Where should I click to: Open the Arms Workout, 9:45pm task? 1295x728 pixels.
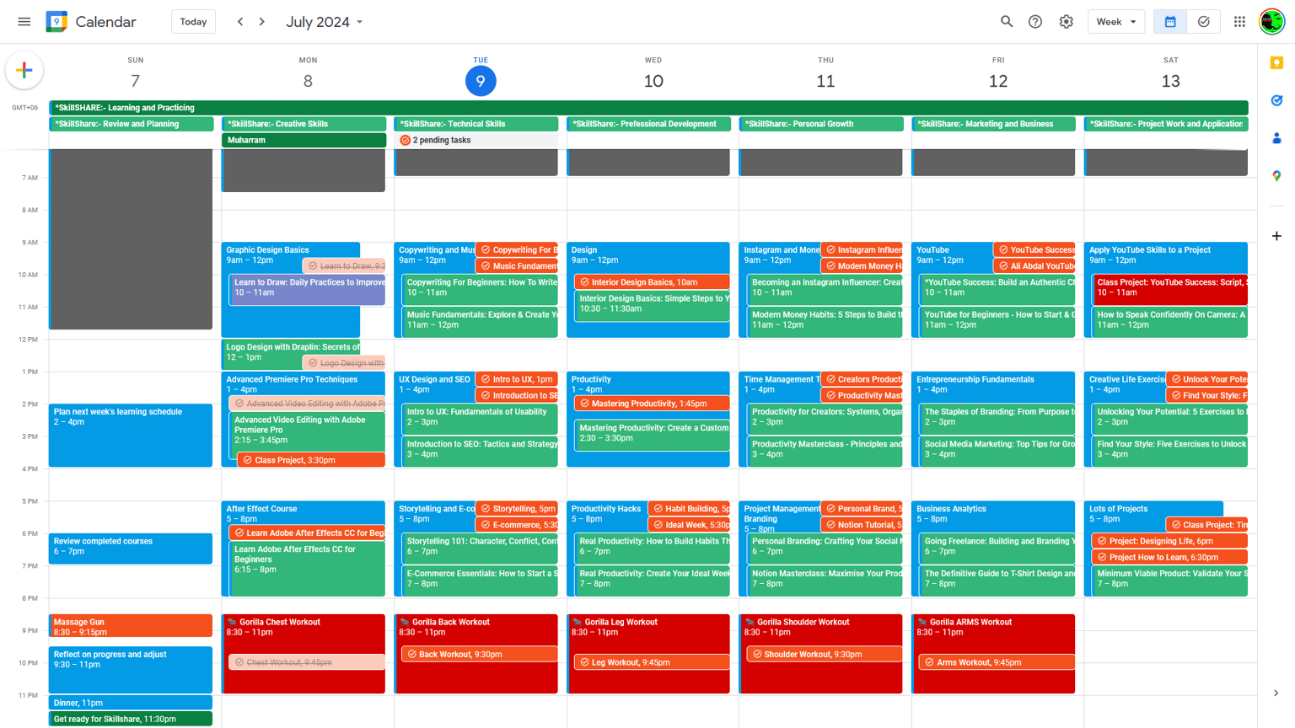coord(997,662)
